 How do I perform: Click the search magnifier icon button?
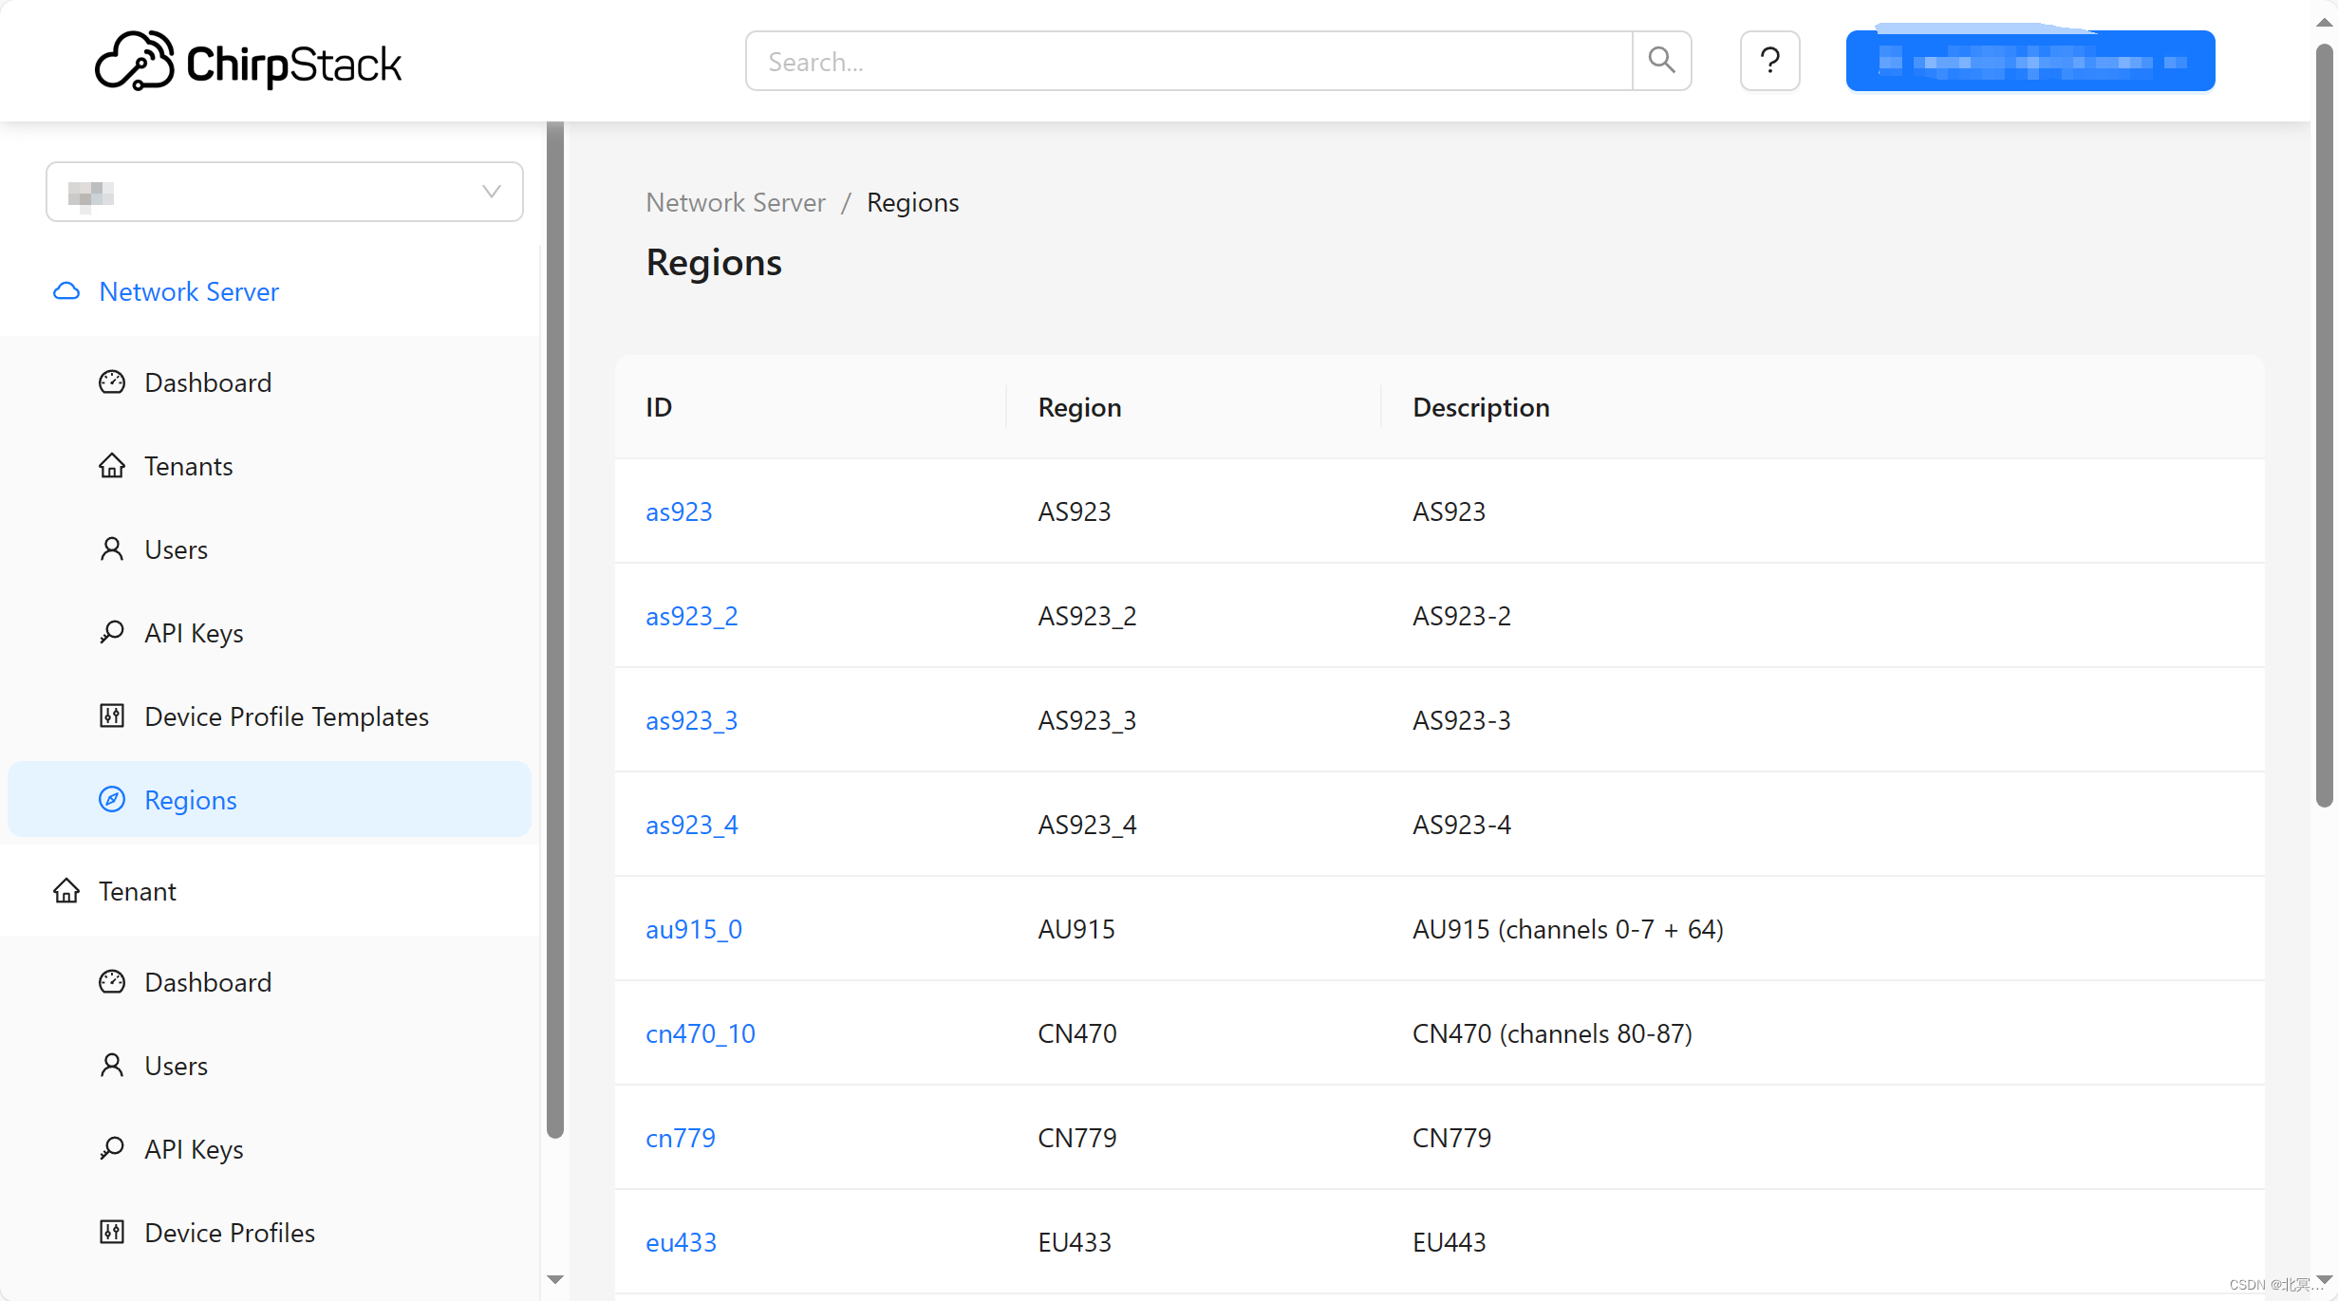click(x=1661, y=61)
